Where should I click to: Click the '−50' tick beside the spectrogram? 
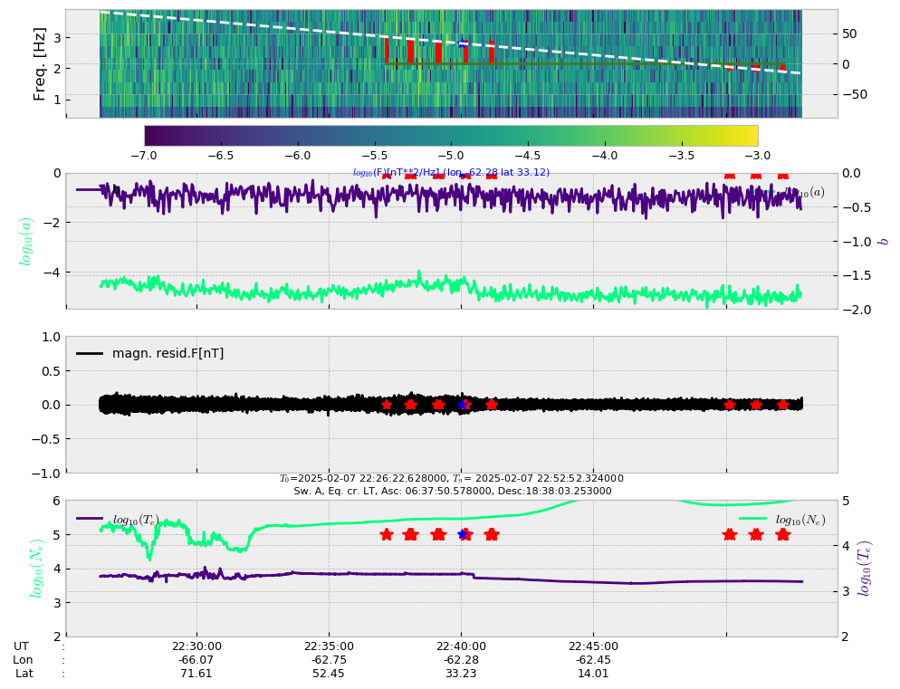[x=855, y=95]
